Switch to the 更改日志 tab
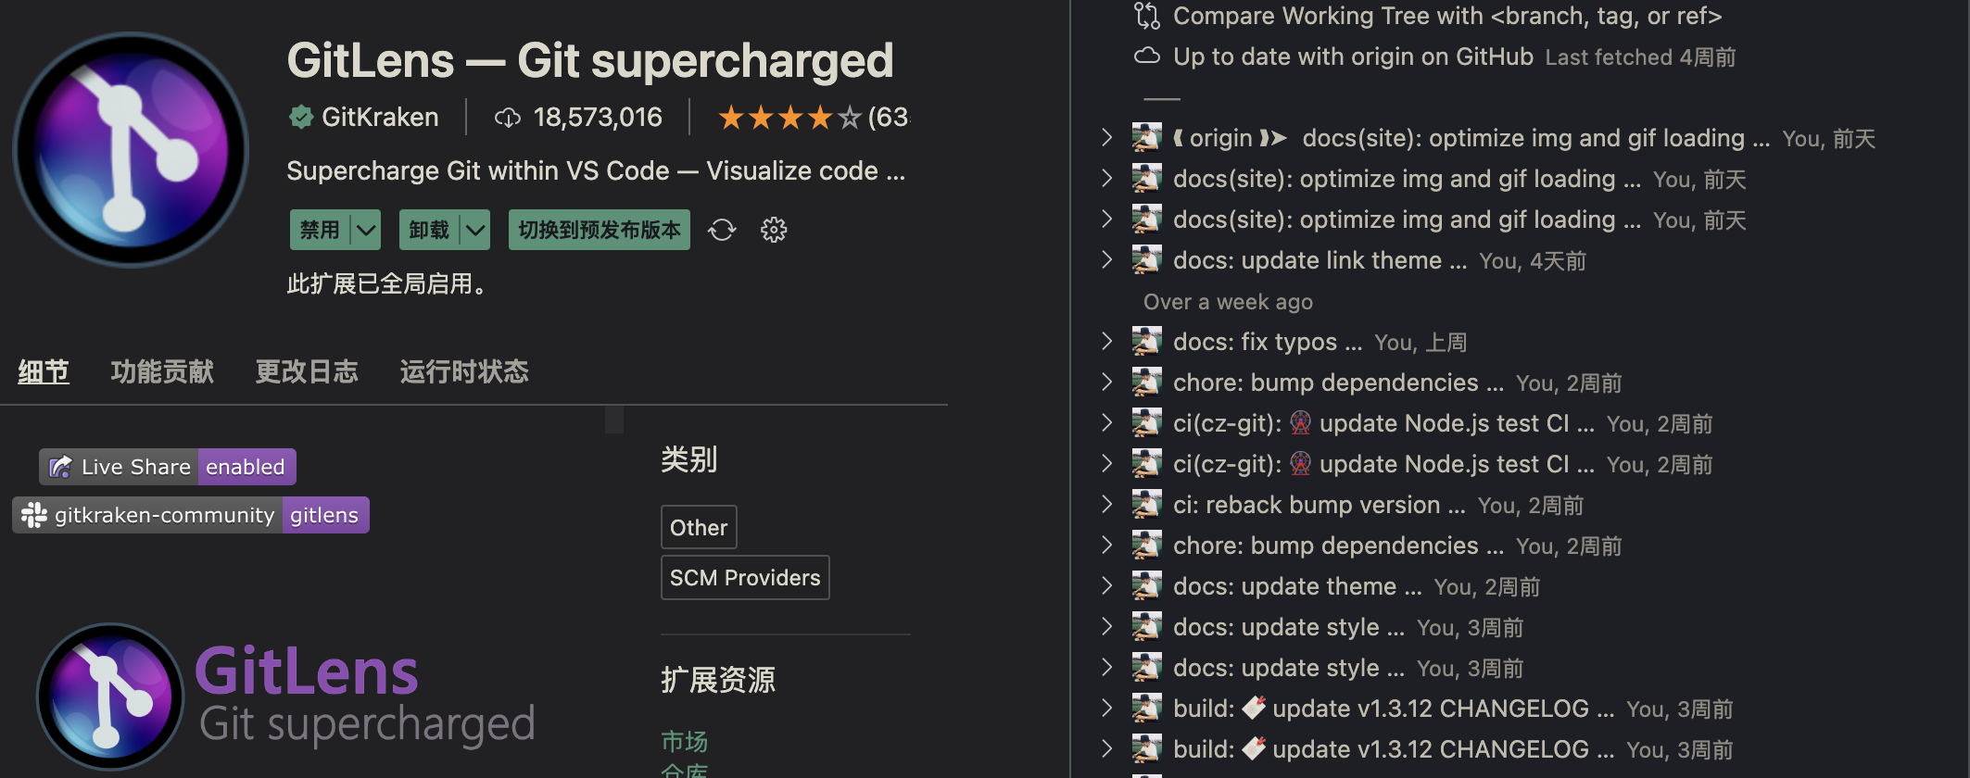This screenshot has height=778, width=1970. tap(307, 370)
